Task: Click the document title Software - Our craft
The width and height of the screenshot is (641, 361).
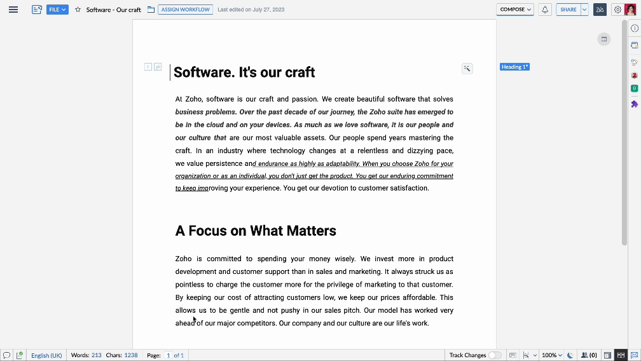Action: 113,10
